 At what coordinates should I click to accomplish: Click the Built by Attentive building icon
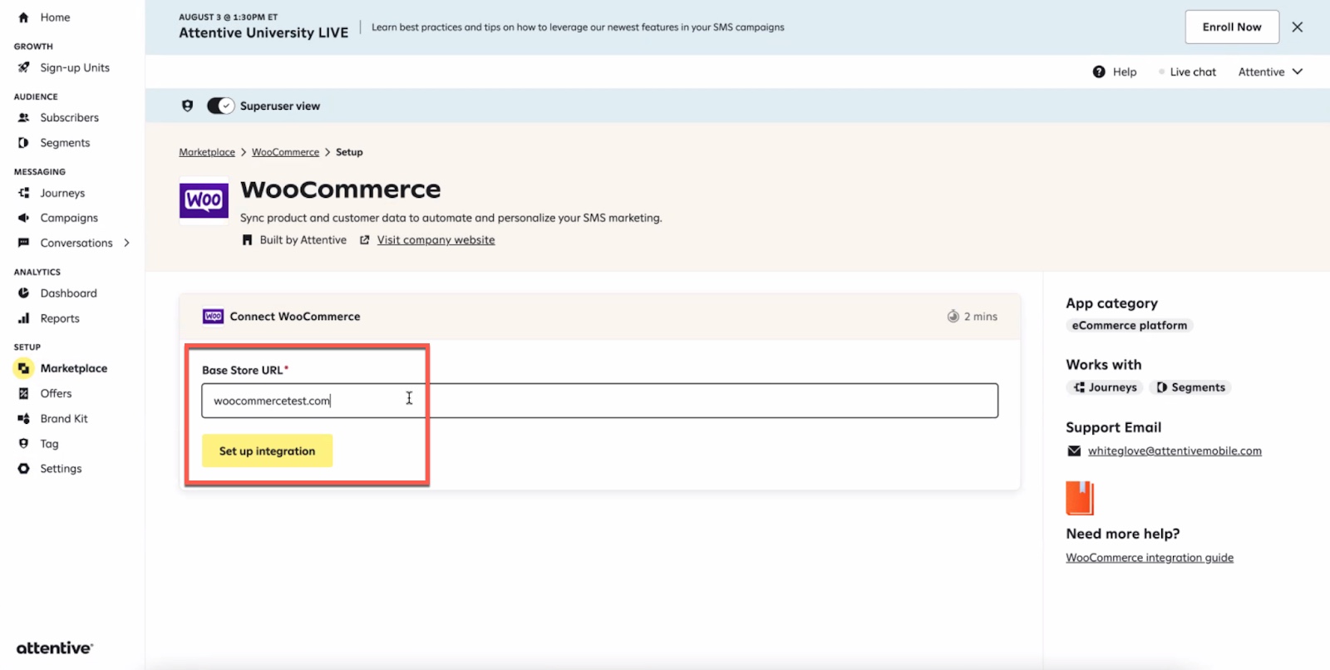pyautogui.click(x=247, y=240)
